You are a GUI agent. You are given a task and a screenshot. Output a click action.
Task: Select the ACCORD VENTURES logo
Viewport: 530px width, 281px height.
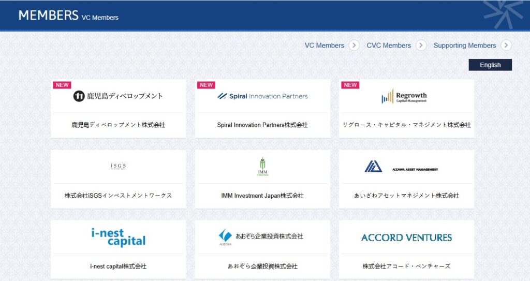pos(407,238)
